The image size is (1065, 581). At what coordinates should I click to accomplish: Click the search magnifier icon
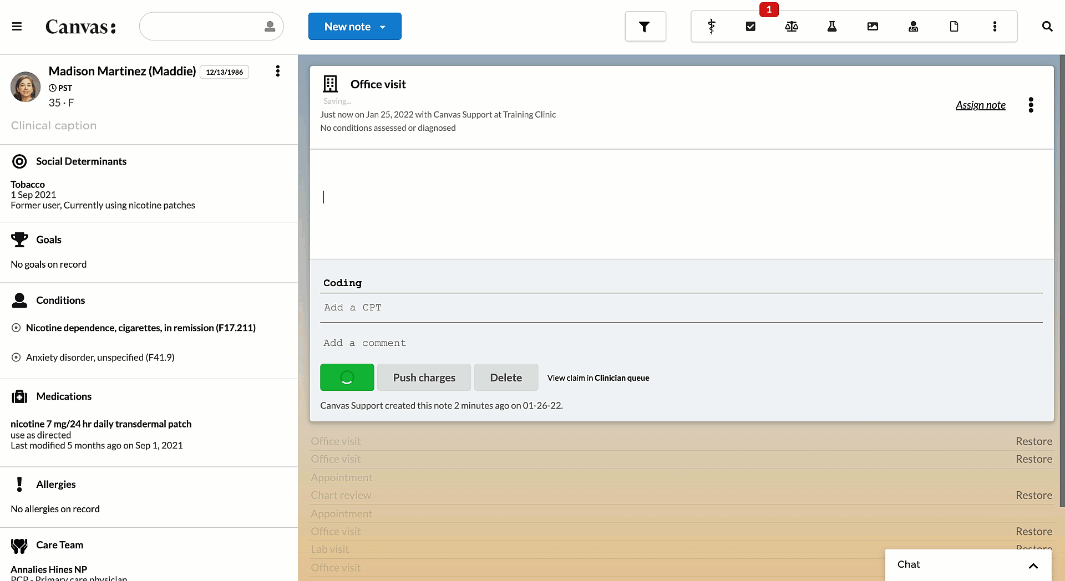(x=1047, y=27)
